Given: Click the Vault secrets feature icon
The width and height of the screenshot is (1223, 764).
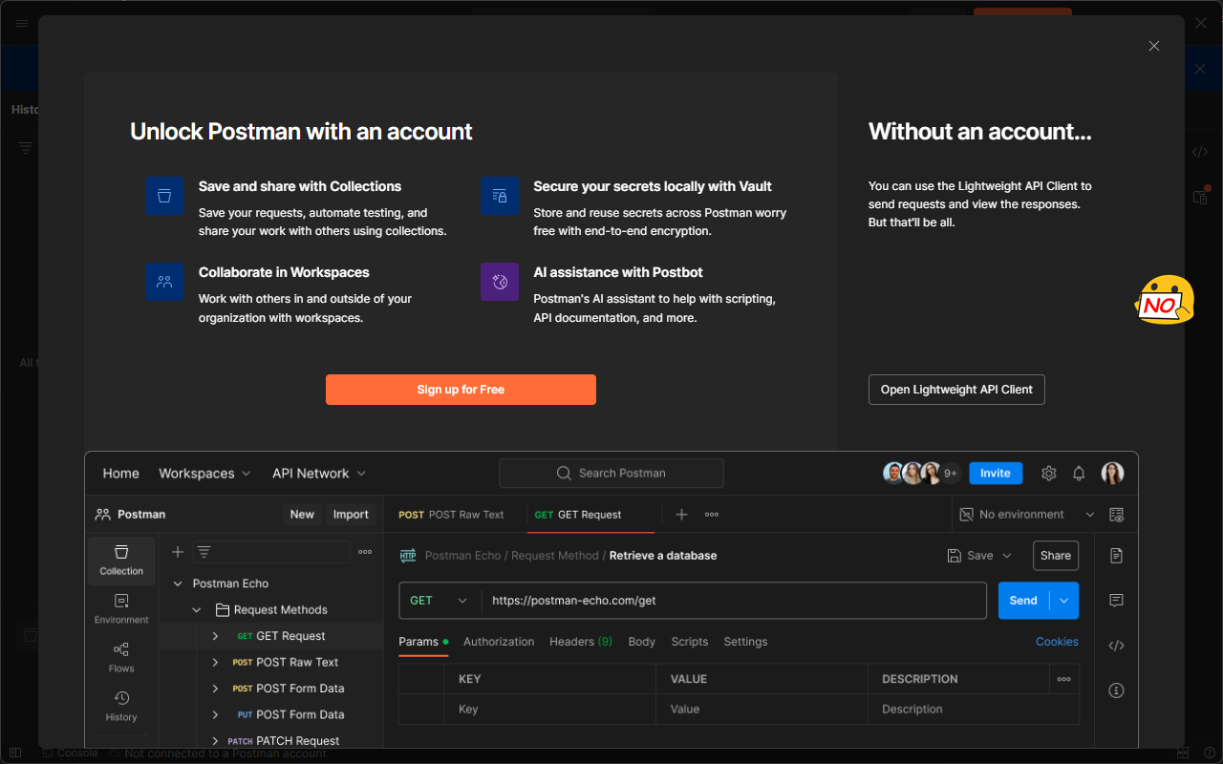Looking at the screenshot, I should click(500, 196).
